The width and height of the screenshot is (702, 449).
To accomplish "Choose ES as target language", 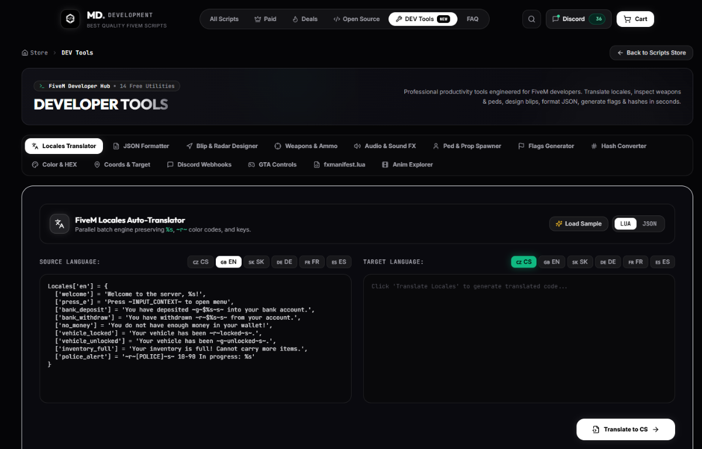I will [662, 262].
